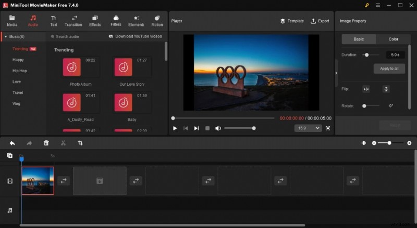
Task: Adjust the Rotate slider
Action: (x=371, y=106)
